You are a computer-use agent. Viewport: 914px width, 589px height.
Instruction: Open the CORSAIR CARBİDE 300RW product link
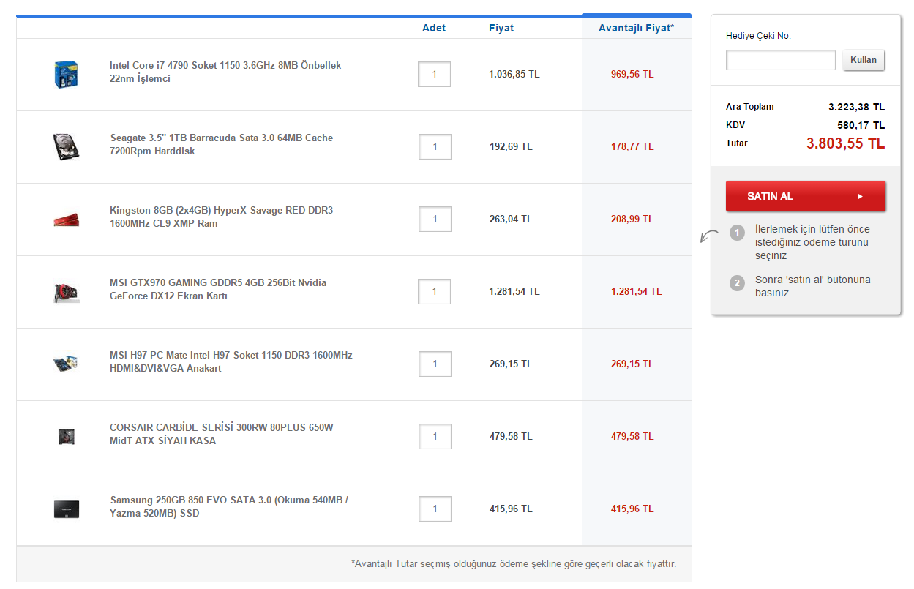coord(222,434)
